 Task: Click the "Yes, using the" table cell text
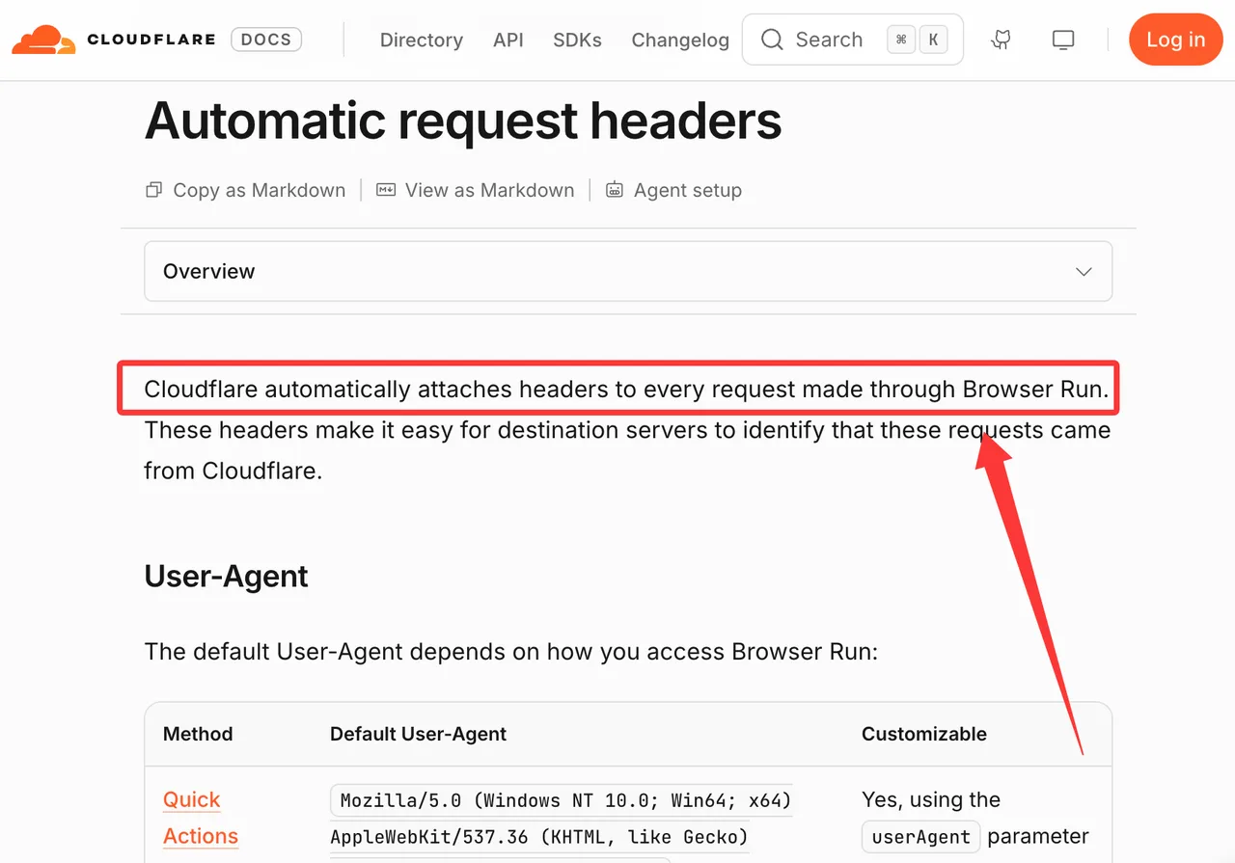click(x=931, y=799)
